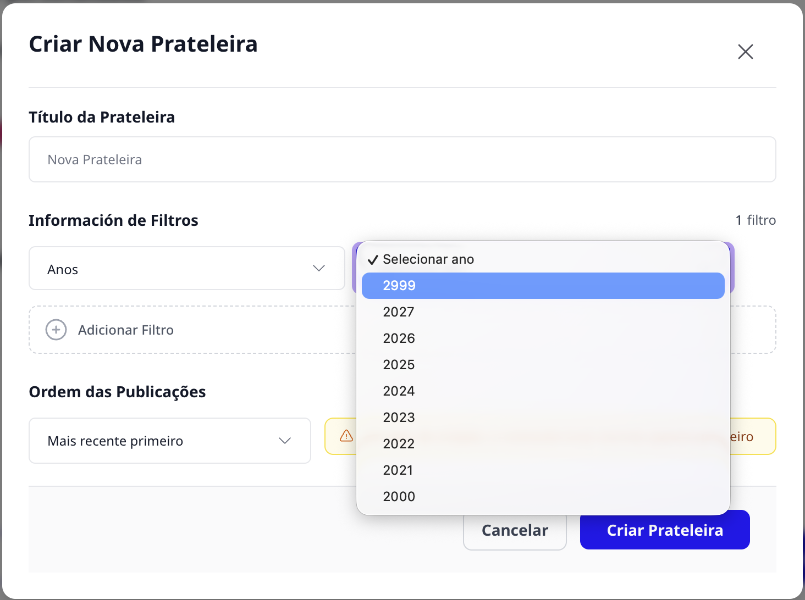805x600 pixels.
Task: Open the Mais recente primeiro order dropdown
Action: click(x=170, y=441)
